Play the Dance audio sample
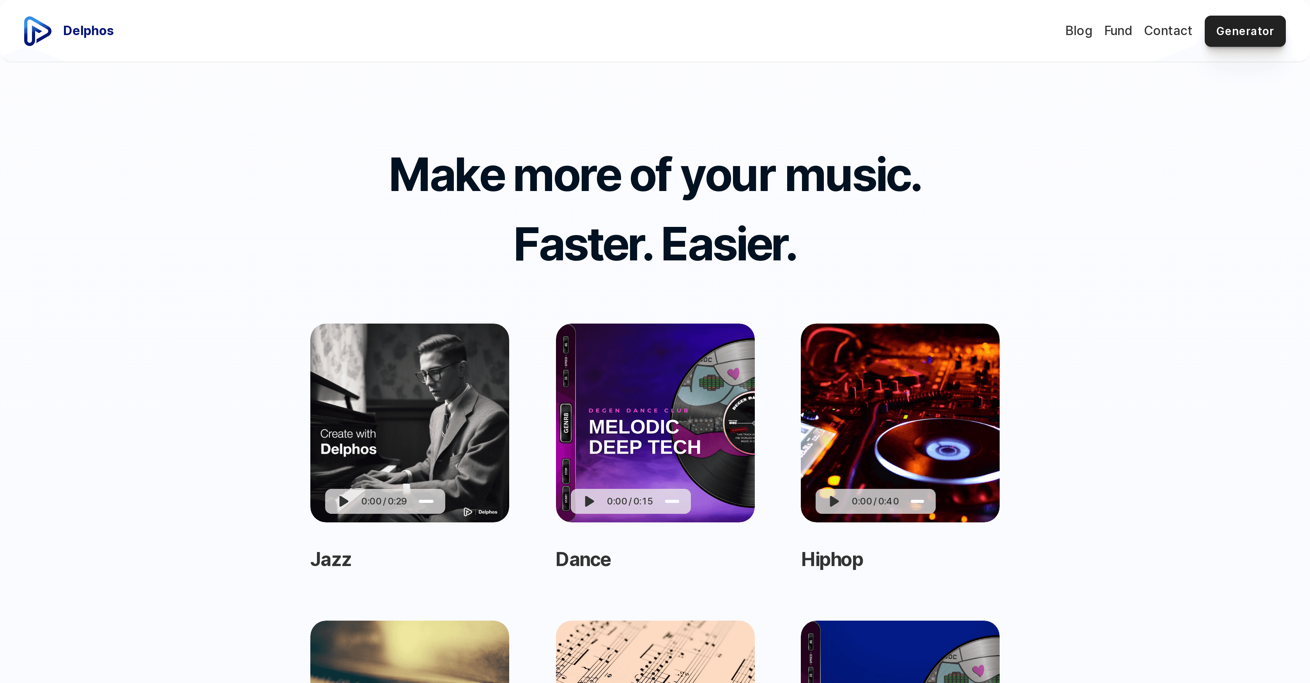Image resolution: width=1310 pixels, height=683 pixels. click(x=589, y=501)
